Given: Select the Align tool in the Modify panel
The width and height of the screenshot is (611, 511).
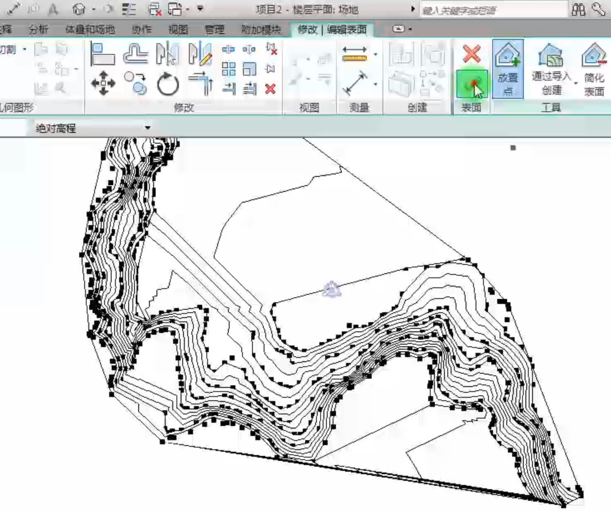Looking at the screenshot, I should (x=102, y=54).
